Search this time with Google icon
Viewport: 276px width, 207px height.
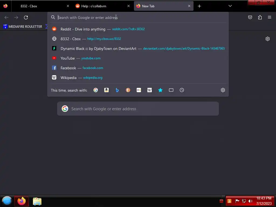[x=96, y=90]
